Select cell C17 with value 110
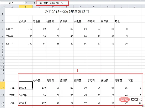Image resolution: width=145 pixels, height=108 pixels. point(39,86)
